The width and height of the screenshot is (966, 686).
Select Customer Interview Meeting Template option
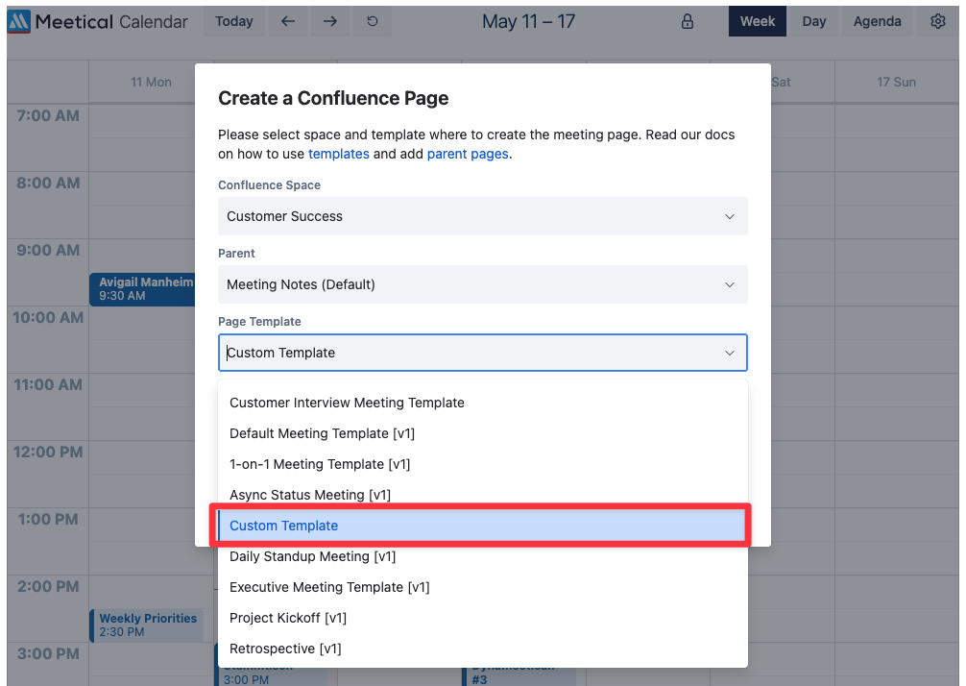[483, 404]
